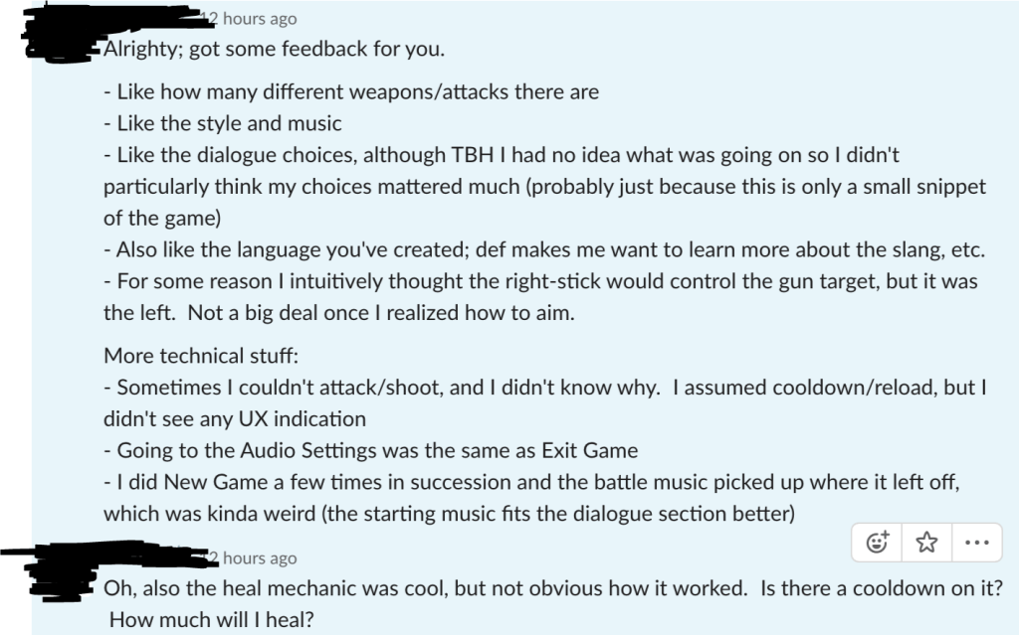Screen dimensions: 1019x635
Task: Add an emoji reaction to the message
Action: pyautogui.click(x=878, y=542)
